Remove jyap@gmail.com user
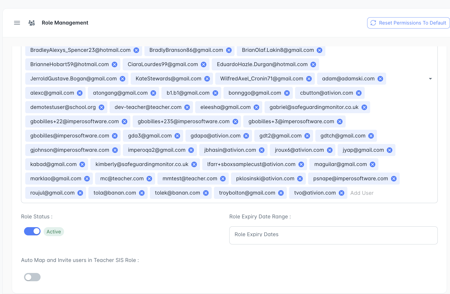 (390, 150)
